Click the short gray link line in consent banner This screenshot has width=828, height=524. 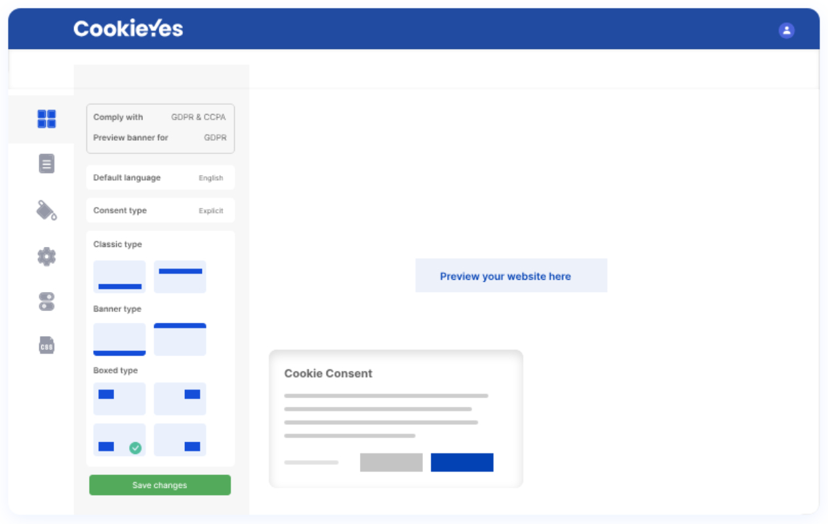tap(311, 462)
